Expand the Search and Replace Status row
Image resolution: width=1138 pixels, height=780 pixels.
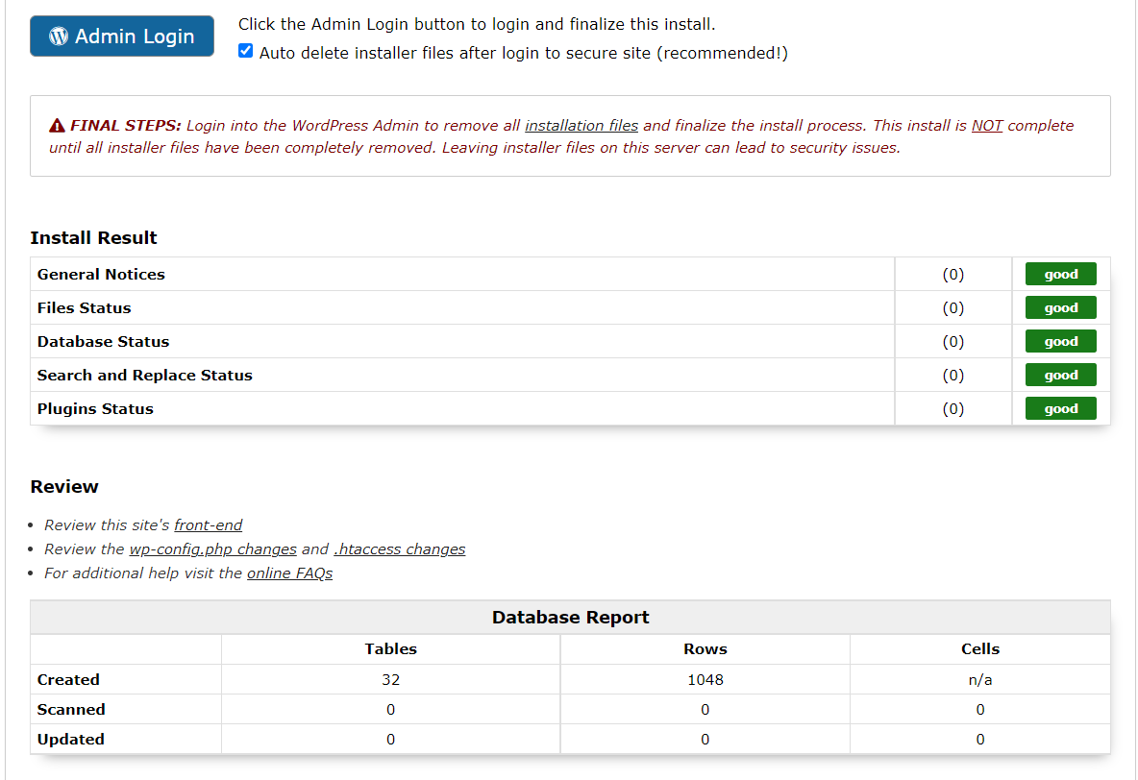145,376
